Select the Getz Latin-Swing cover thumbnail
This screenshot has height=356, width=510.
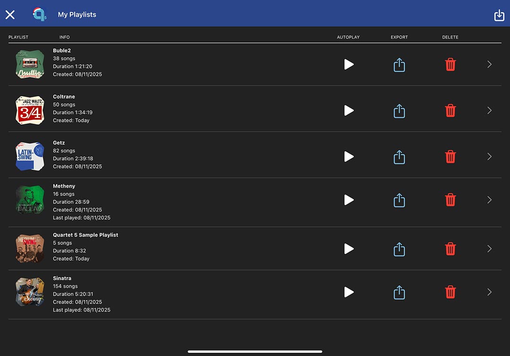click(30, 157)
